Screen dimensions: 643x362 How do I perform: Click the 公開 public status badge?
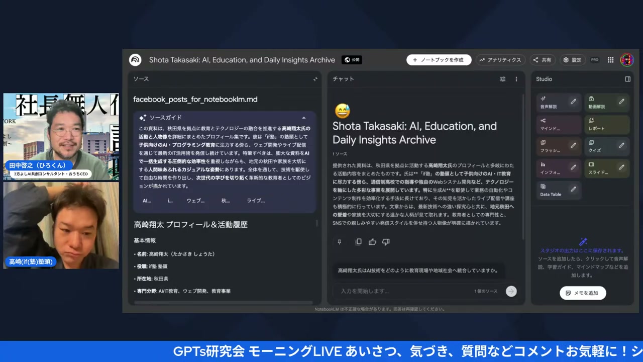click(352, 60)
